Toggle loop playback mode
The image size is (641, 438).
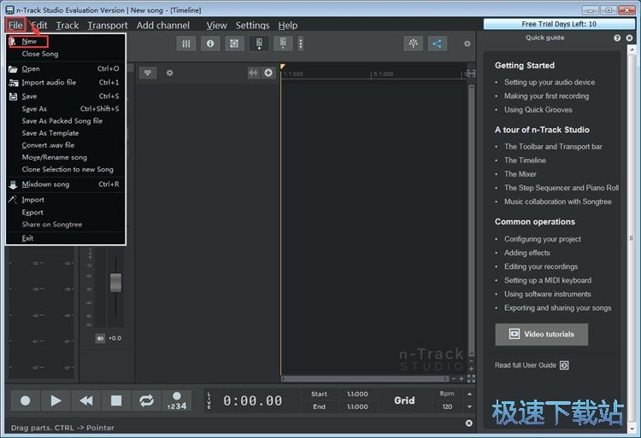point(146,400)
